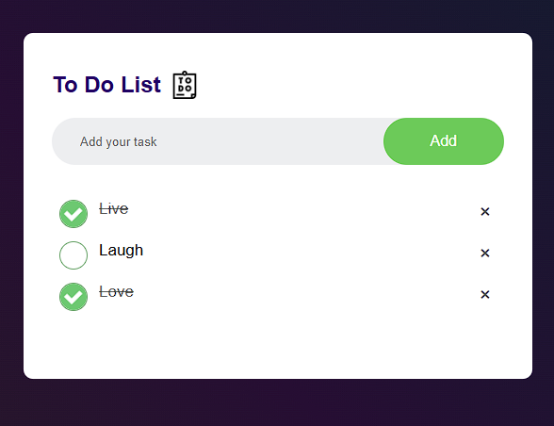
Task: Click the To Do clipboard icon
Action: pos(185,85)
